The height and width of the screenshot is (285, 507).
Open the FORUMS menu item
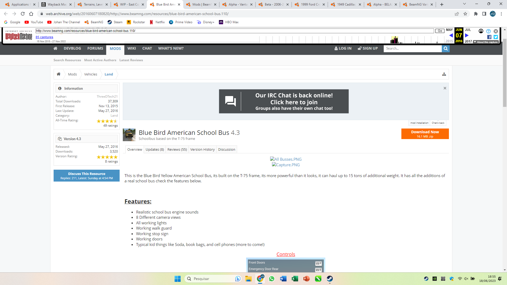[95, 48]
